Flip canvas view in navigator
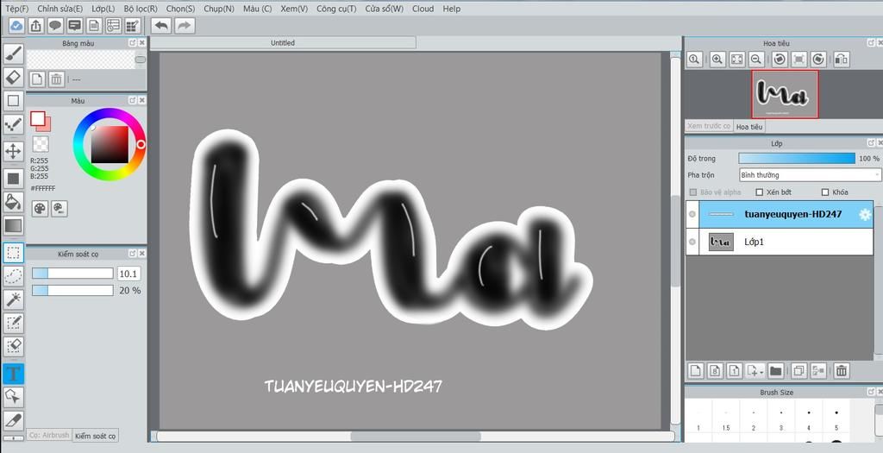Image resolution: width=883 pixels, height=453 pixels. coord(842,60)
